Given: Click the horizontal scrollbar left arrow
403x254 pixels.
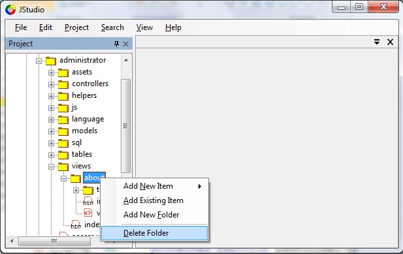Looking at the screenshot, I should point(12,241).
